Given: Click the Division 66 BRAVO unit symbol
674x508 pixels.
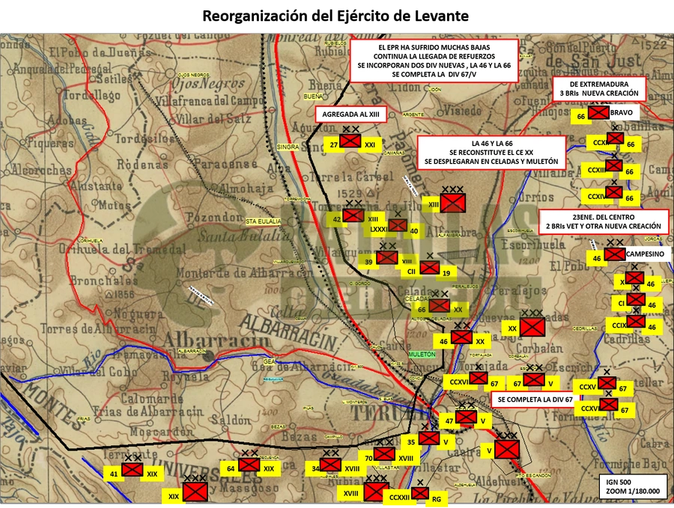Looking at the screenshot, I should pos(598,113).
